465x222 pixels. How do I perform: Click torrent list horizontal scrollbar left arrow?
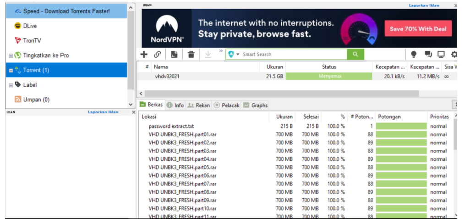141,94
